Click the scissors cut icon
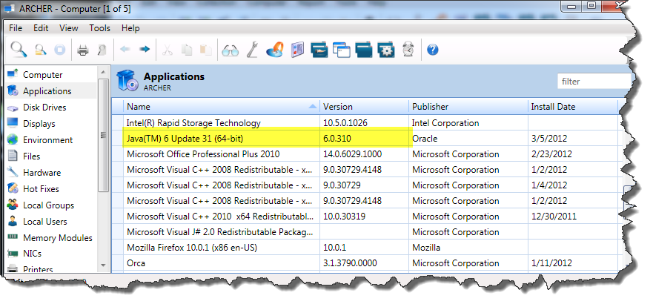The image size is (653, 307). pyautogui.click(x=167, y=50)
